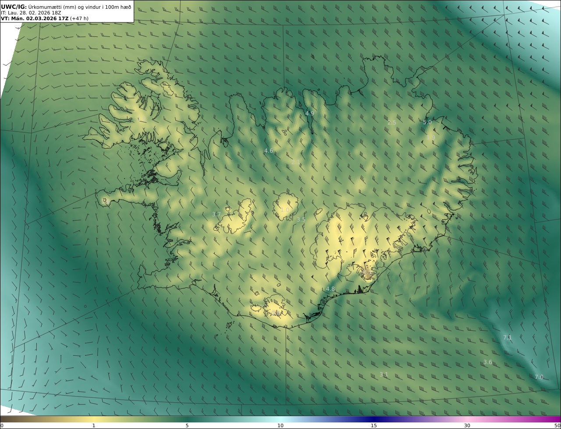This screenshot has height=429, width=561.
Task: Click the 'IT: Lau. 28. 02. 2026 18Z' line
Action: 31,13
